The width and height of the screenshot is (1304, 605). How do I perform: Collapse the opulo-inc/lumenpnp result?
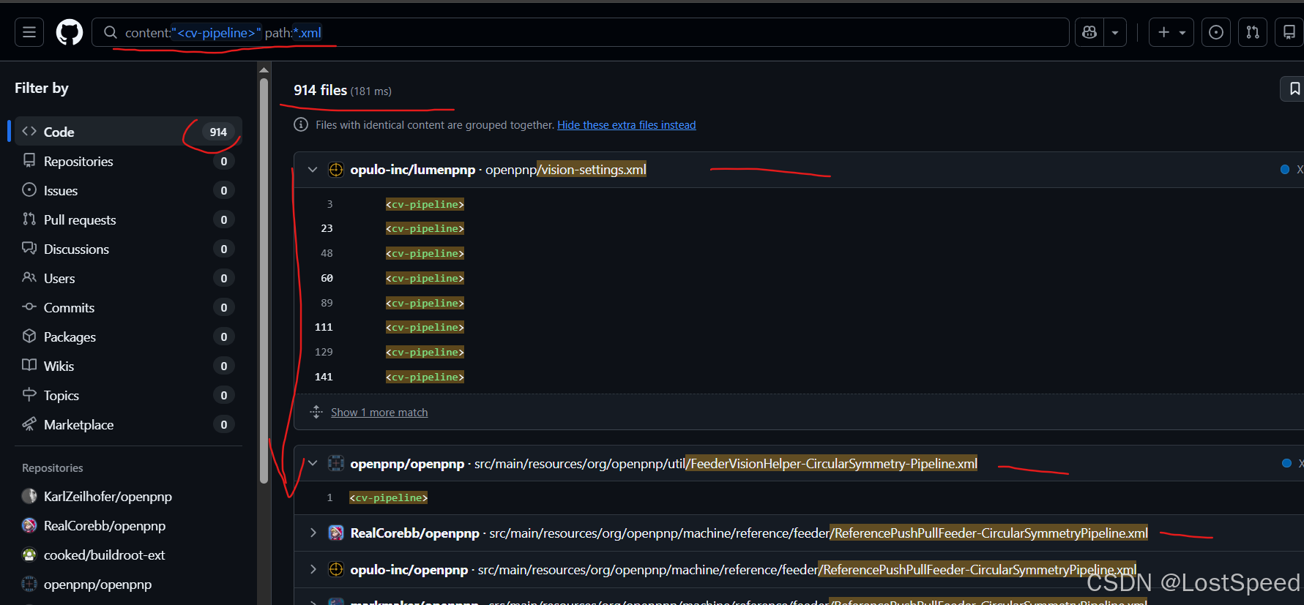coord(313,170)
